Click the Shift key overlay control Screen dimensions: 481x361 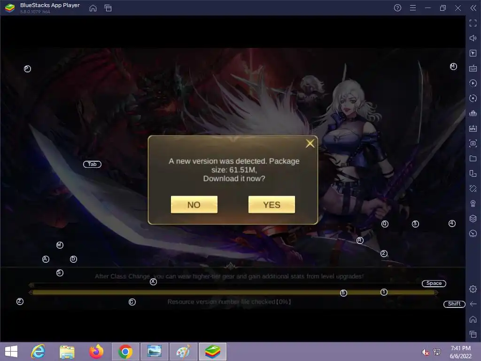pos(454,304)
